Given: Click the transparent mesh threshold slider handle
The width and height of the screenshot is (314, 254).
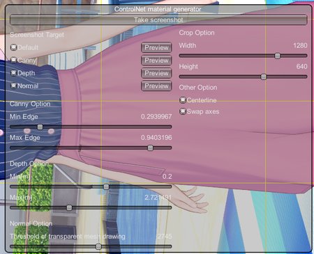Looking at the screenshot, I should point(98,246).
